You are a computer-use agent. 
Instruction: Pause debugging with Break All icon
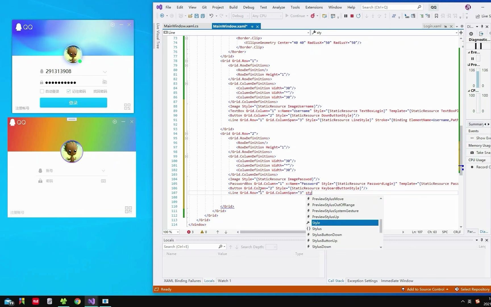(x=346, y=16)
